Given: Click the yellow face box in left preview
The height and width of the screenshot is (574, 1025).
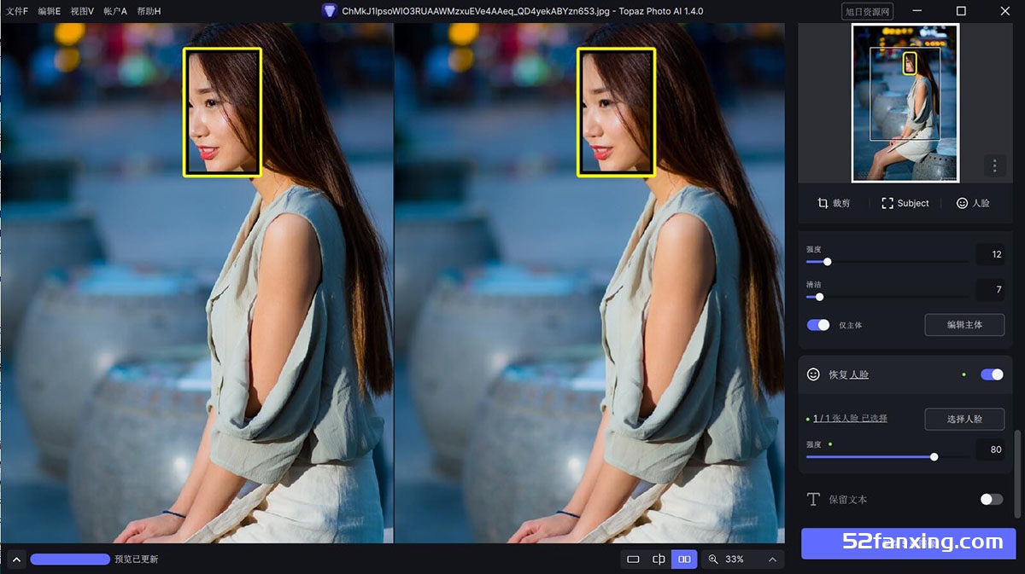Looking at the screenshot, I should [x=222, y=112].
